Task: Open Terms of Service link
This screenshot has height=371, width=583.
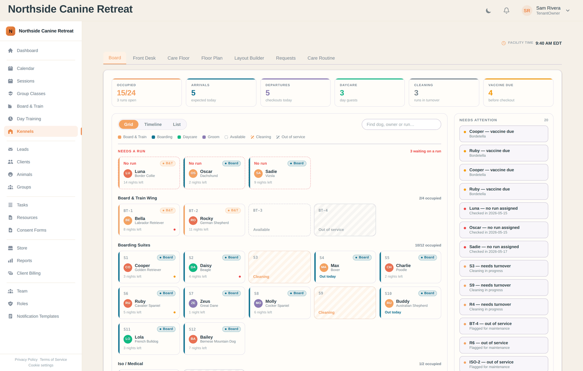Action: (53, 360)
